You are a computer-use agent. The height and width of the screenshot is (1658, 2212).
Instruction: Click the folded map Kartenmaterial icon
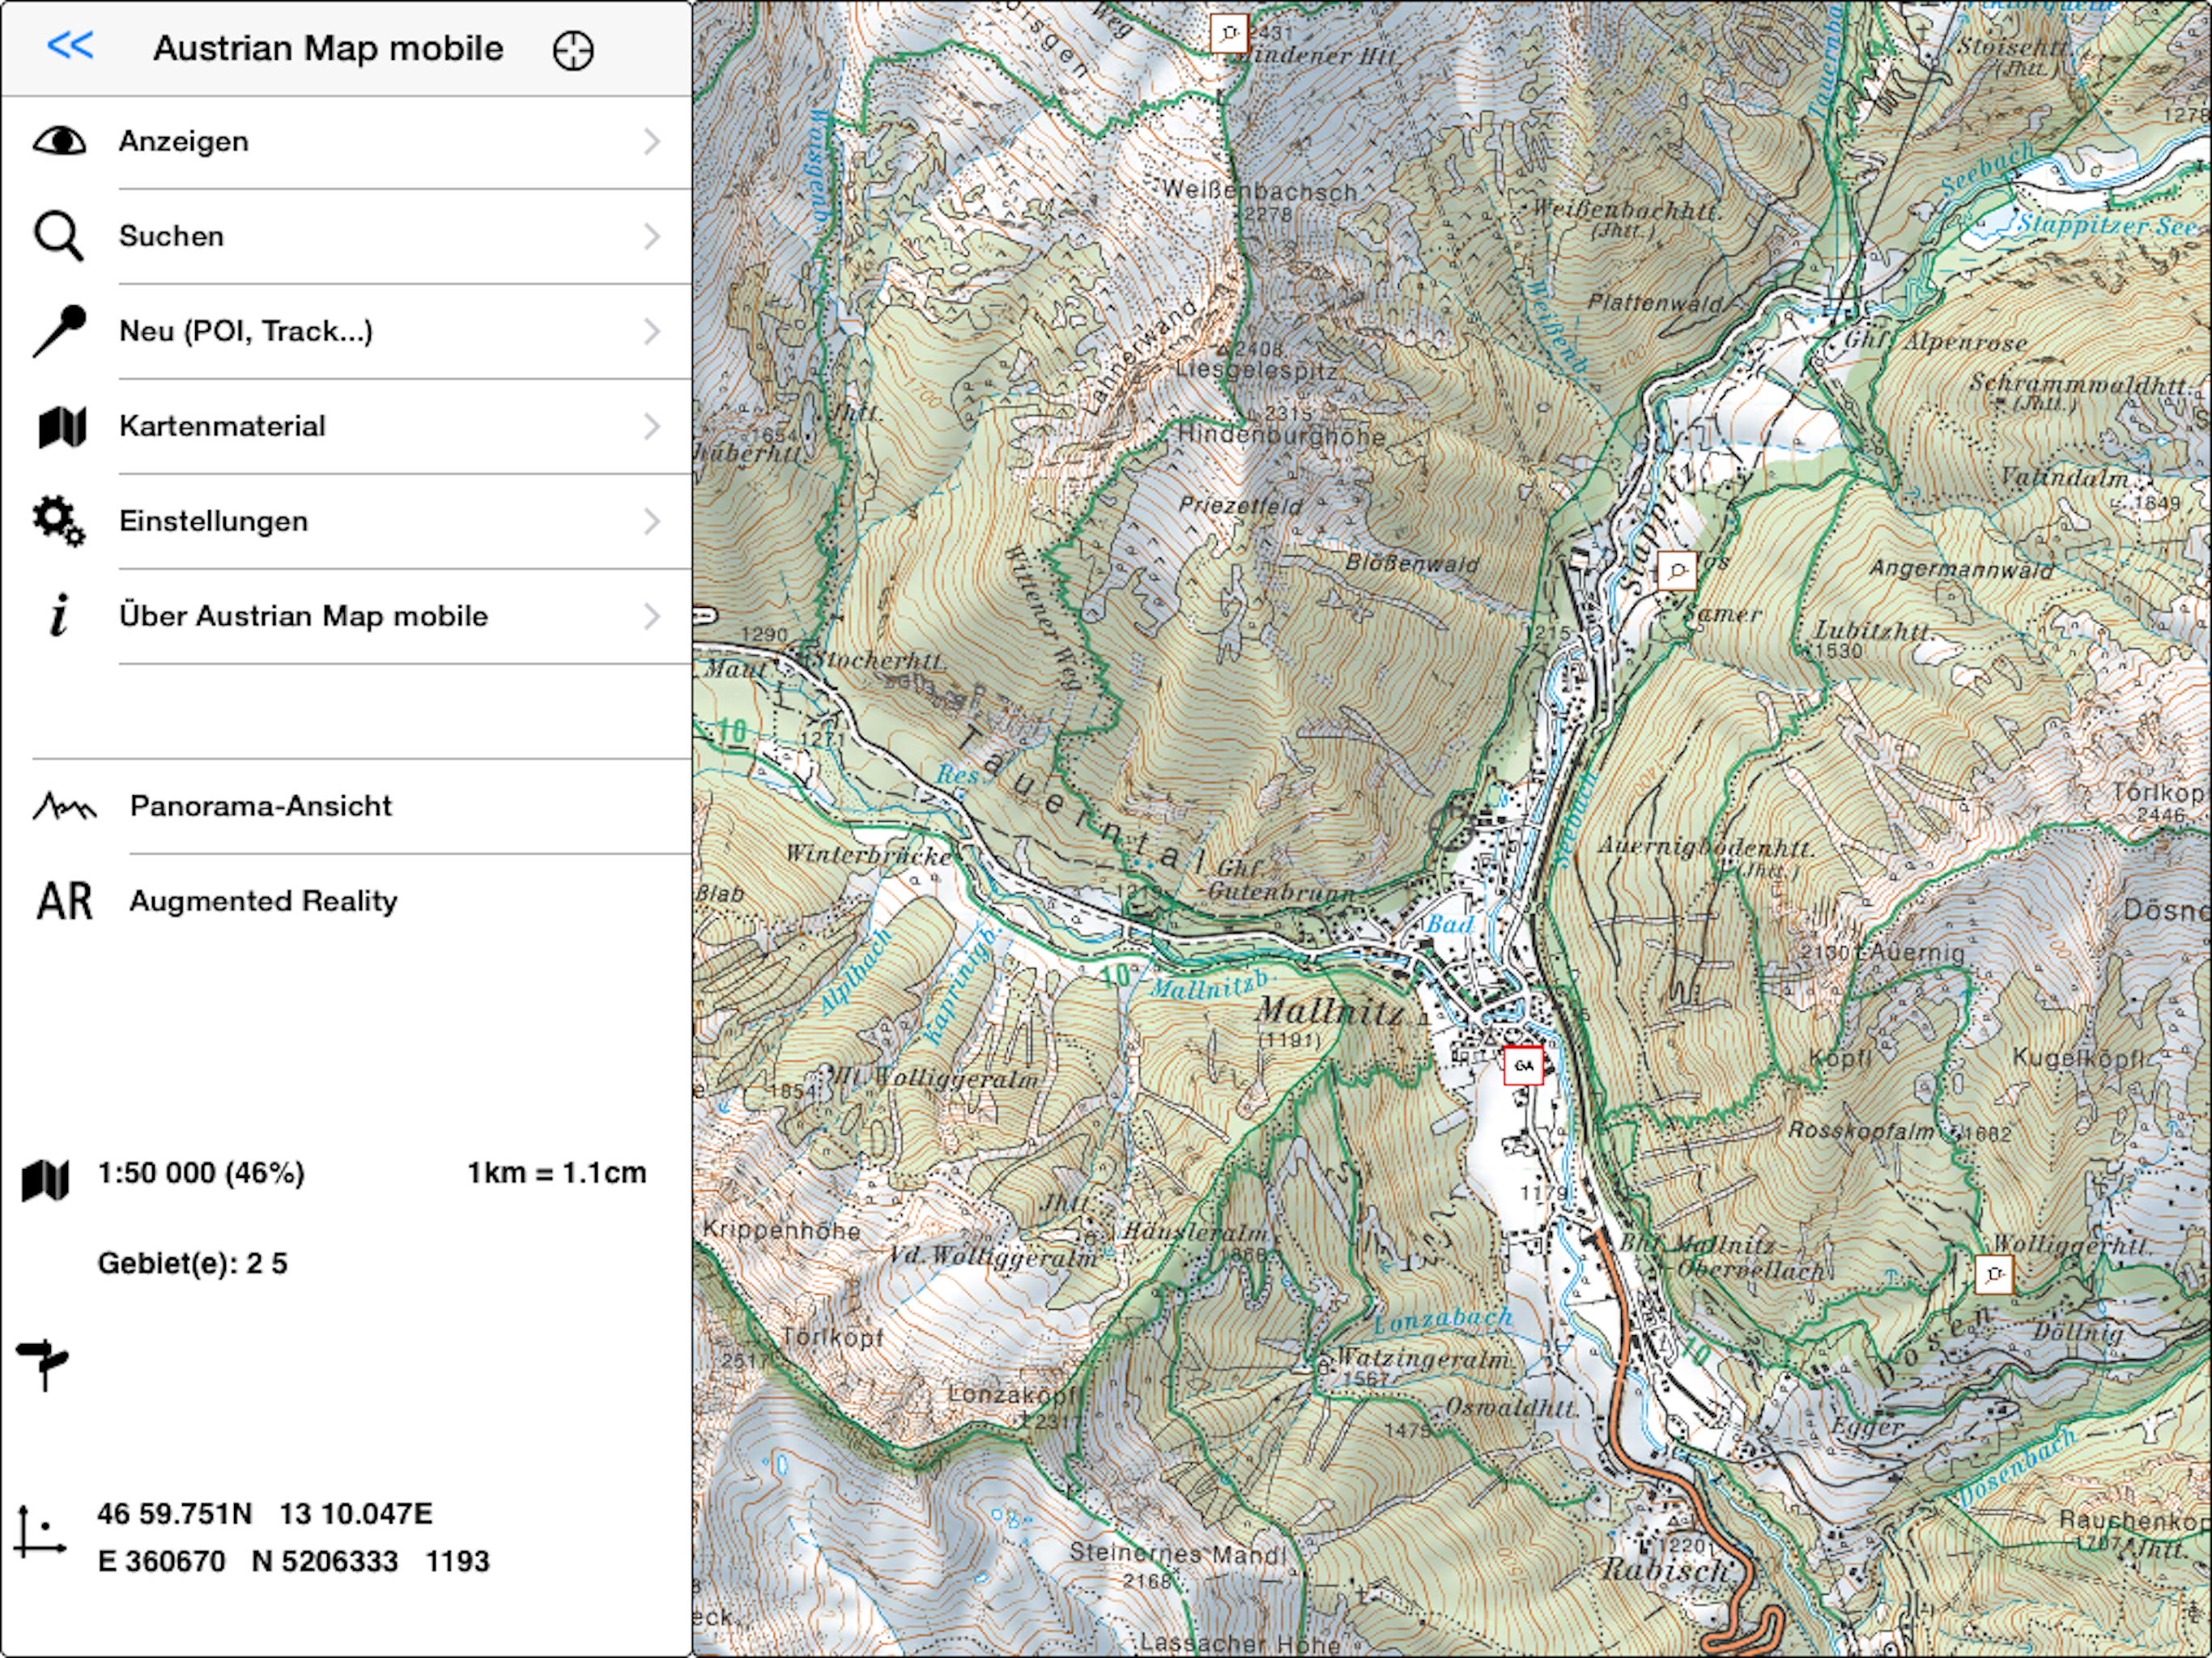click(x=61, y=427)
